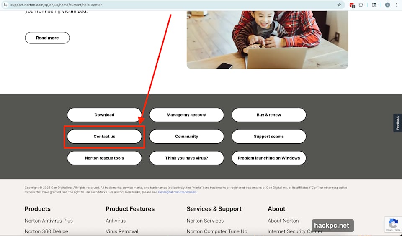This screenshot has width=402, height=236.
Task: Bookmark this page with the star icon
Action: pyautogui.click(x=339, y=5)
